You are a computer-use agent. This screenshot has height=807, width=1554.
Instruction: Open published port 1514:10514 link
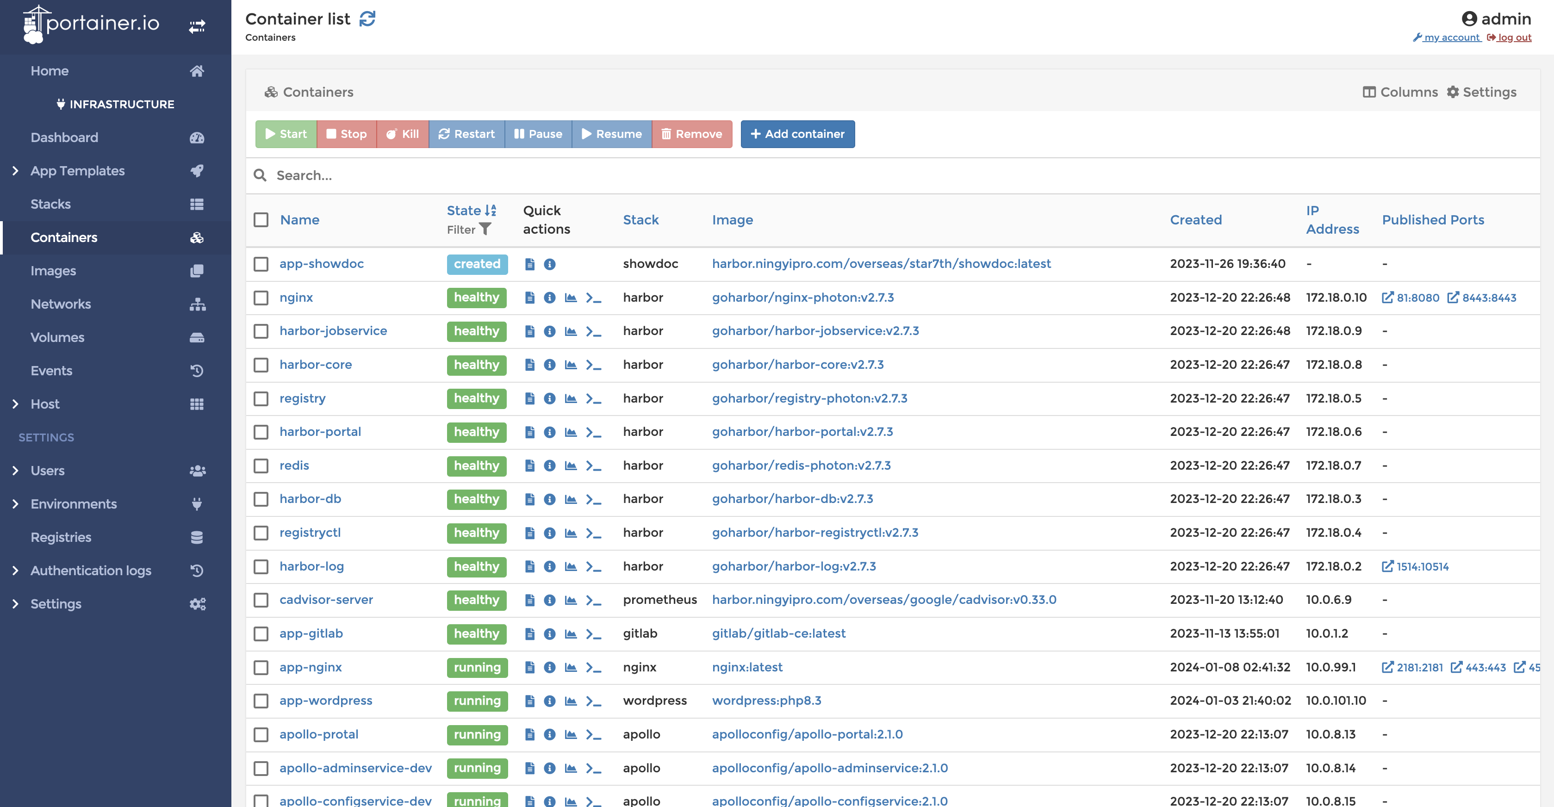[x=1415, y=567]
